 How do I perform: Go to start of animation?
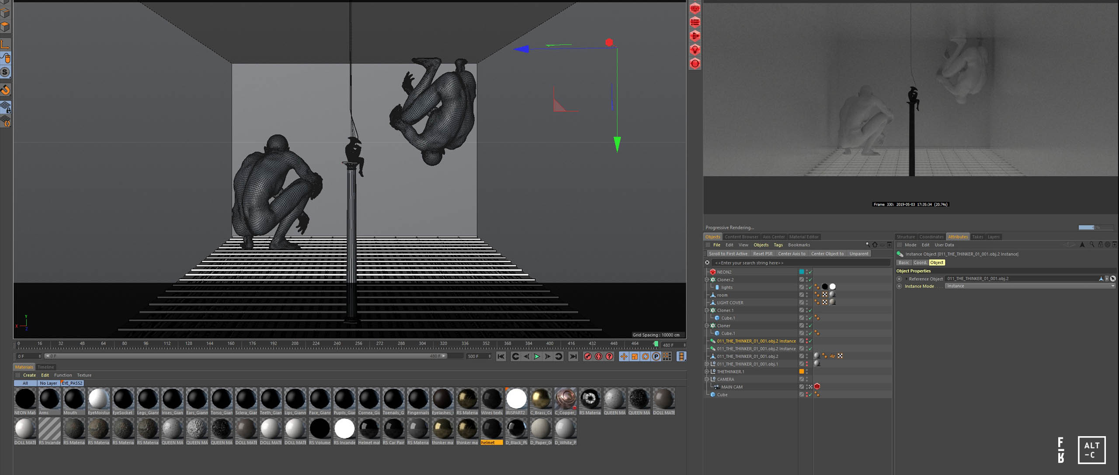pos(501,357)
